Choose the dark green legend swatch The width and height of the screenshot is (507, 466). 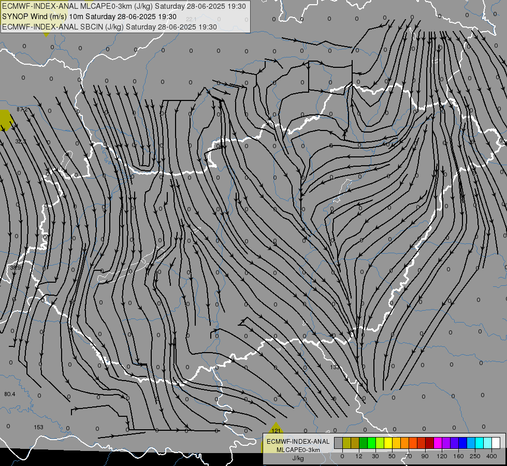364,443
